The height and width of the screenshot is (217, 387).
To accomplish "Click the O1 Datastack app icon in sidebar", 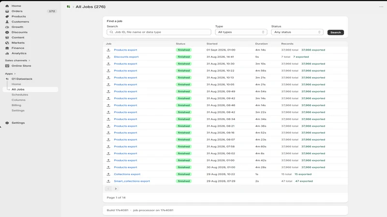I will [7, 79].
